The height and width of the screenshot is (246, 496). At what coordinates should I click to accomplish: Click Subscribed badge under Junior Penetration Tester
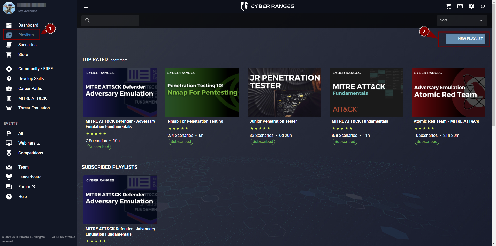point(263,141)
